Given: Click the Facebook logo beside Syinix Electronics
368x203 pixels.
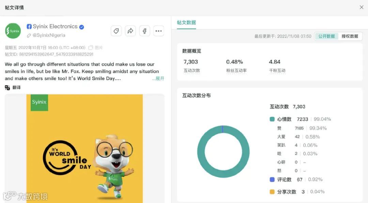Looking at the screenshot, I should pos(29,27).
